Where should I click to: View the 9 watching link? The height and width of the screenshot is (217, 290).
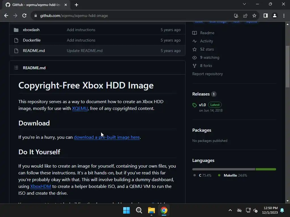coord(210,58)
